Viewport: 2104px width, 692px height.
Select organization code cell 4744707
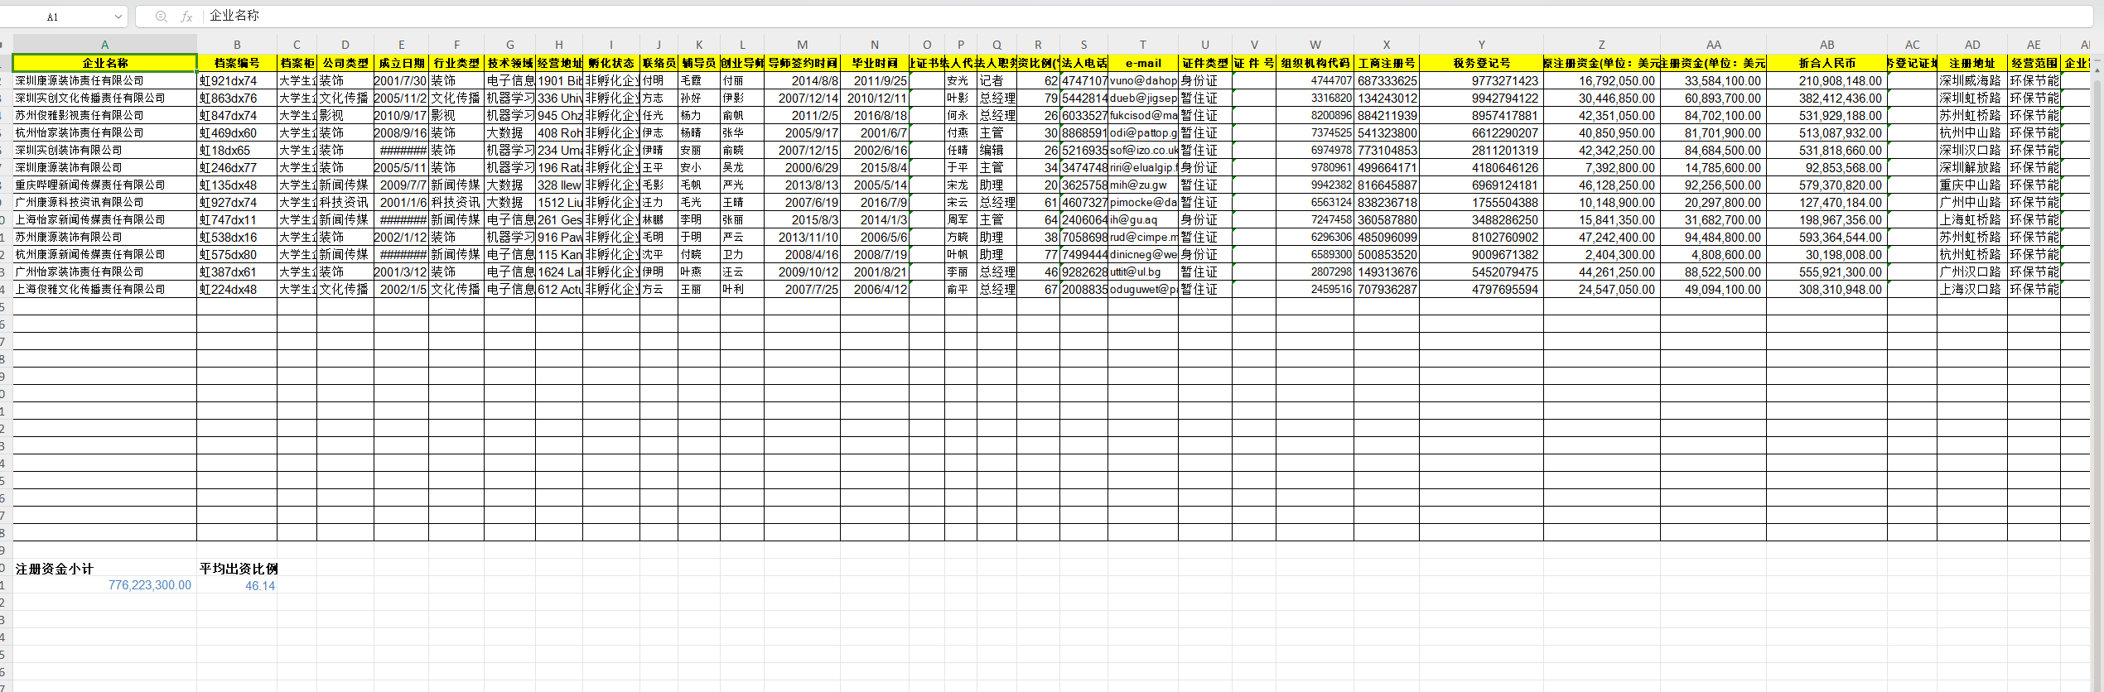tap(1315, 81)
